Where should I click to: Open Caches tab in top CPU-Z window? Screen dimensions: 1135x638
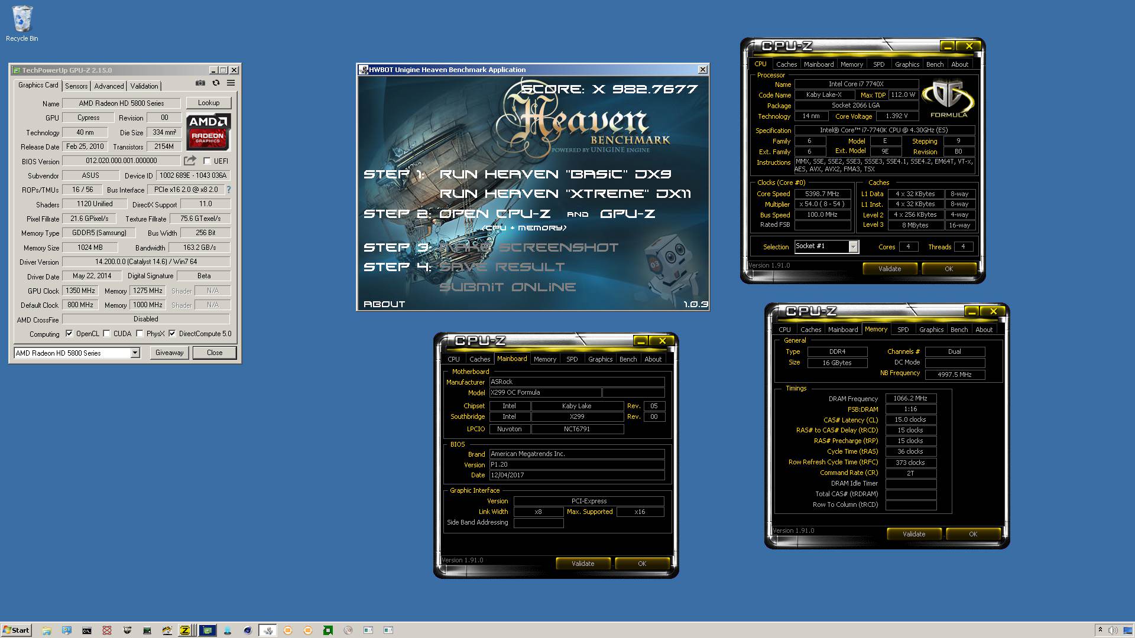pyautogui.click(x=786, y=64)
